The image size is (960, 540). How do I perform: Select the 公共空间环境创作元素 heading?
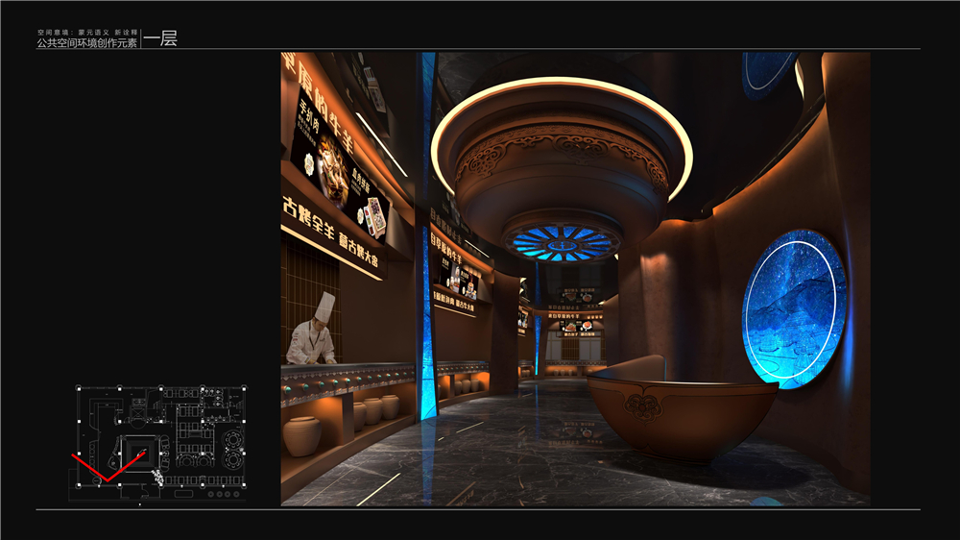(86, 43)
